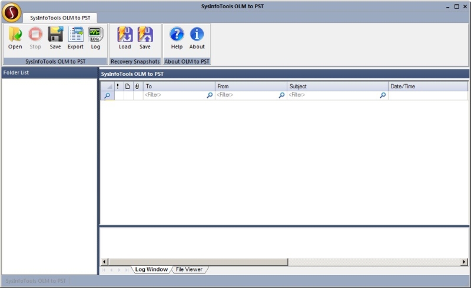Load a recovery snapshot
The width and height of the screenshot is (471, 288).
(x=125, y=38)
